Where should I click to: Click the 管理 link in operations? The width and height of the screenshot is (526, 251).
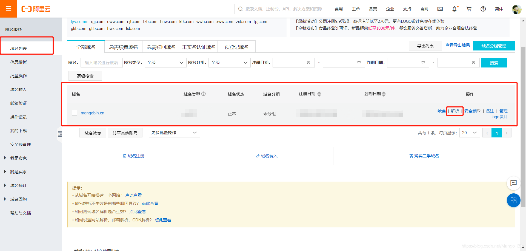click(503, 111)
